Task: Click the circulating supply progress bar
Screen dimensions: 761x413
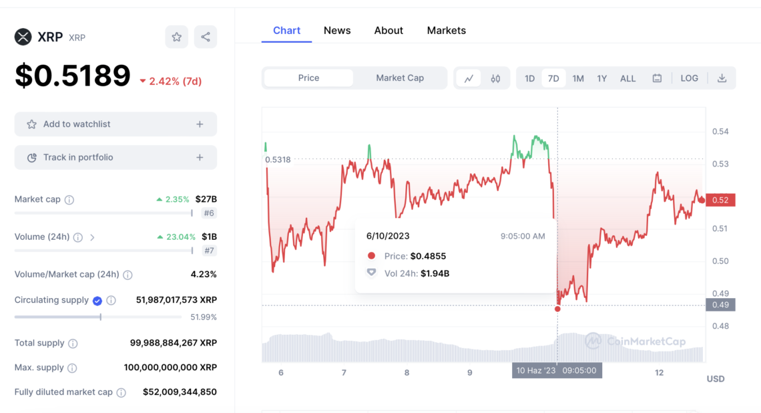Action: tap(98, 317)
